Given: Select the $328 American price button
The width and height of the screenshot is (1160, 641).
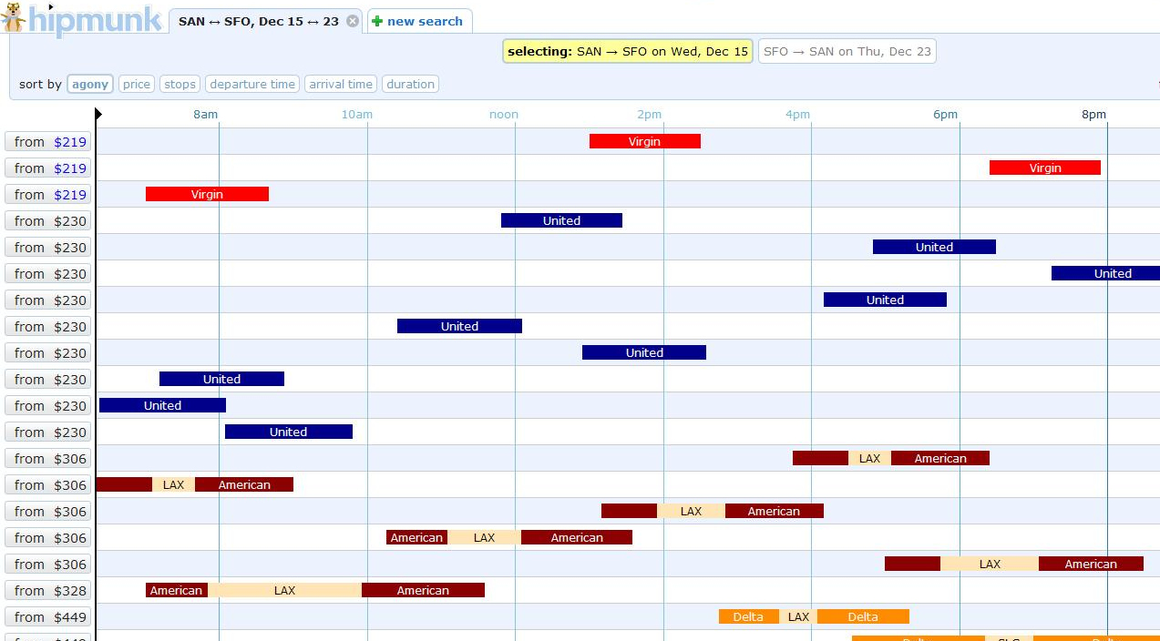Looking at the screenshot, I should (47, 591).
